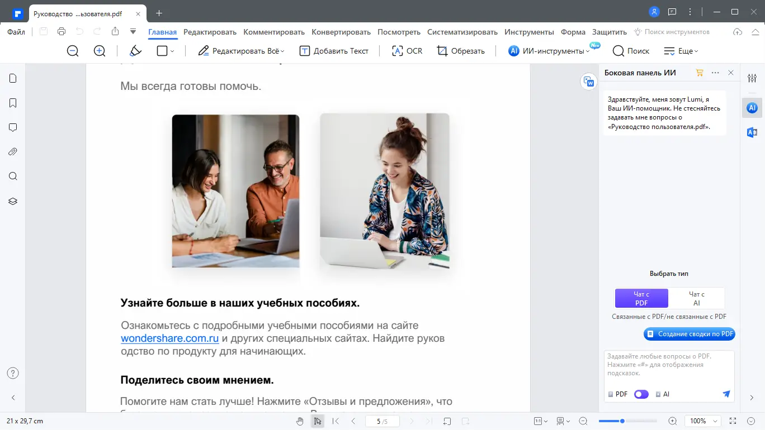The height and width of the screenshot is (430, 765).
Task: Open the Translate panel on right sidebar
Action: (x=752, y=133)
